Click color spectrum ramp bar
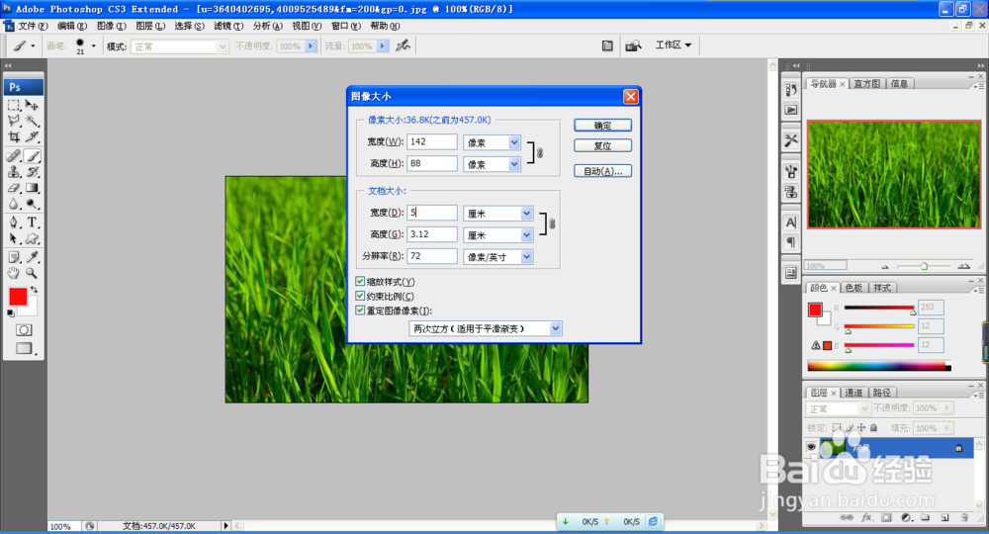 878,366
